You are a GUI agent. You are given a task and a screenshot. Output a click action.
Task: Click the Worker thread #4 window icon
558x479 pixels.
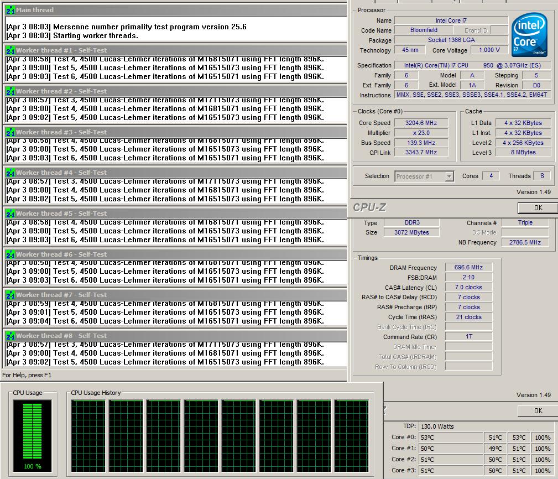pyautogui.click(x=11, y=173)
